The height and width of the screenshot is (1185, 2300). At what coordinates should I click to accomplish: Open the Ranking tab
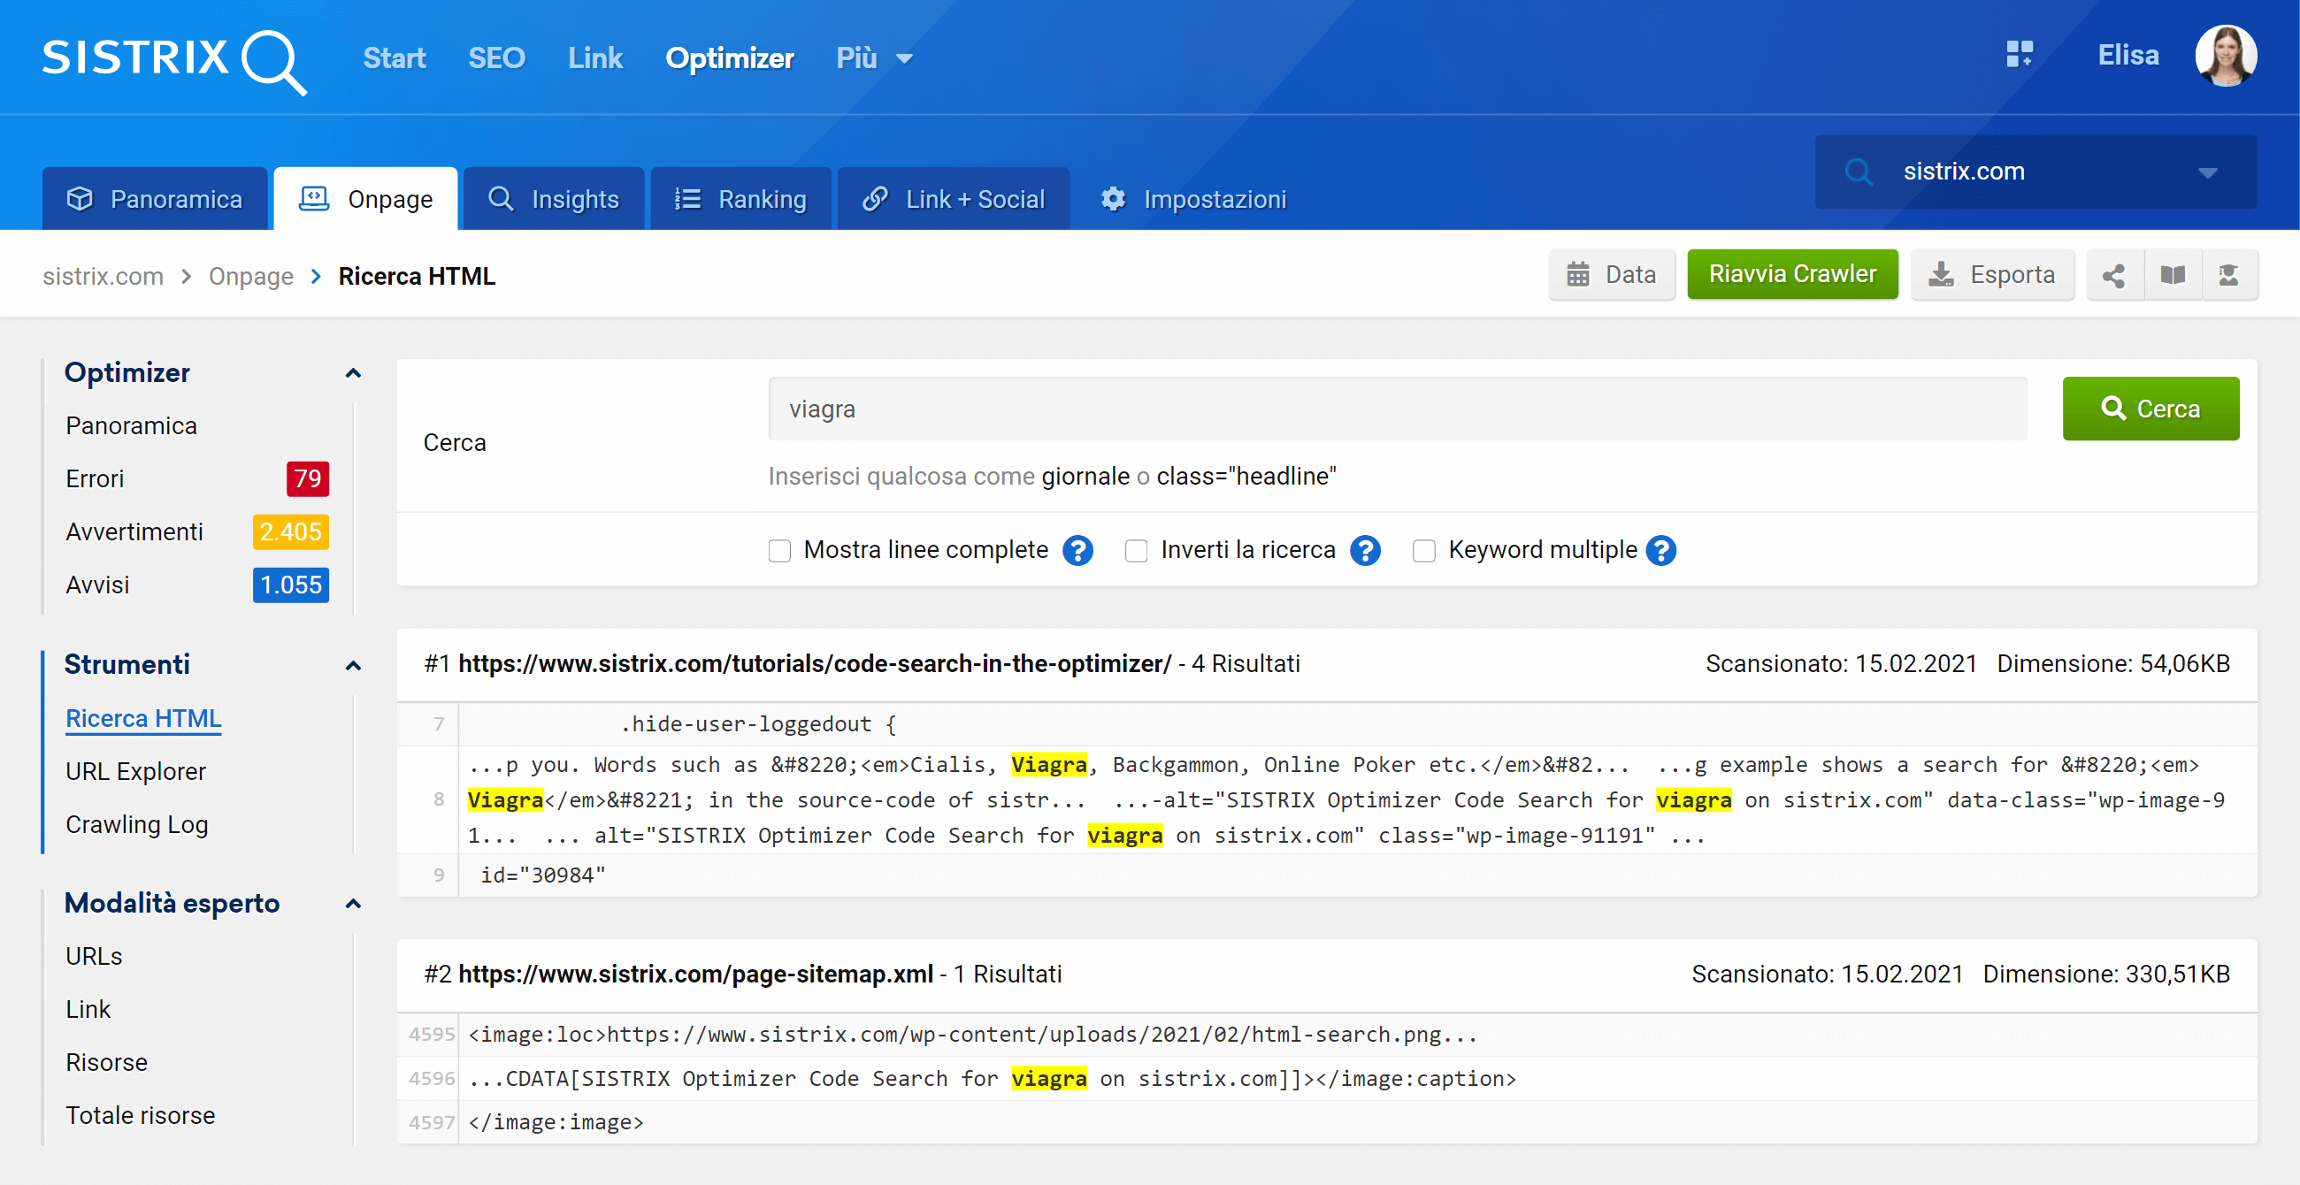click(740, 199)
